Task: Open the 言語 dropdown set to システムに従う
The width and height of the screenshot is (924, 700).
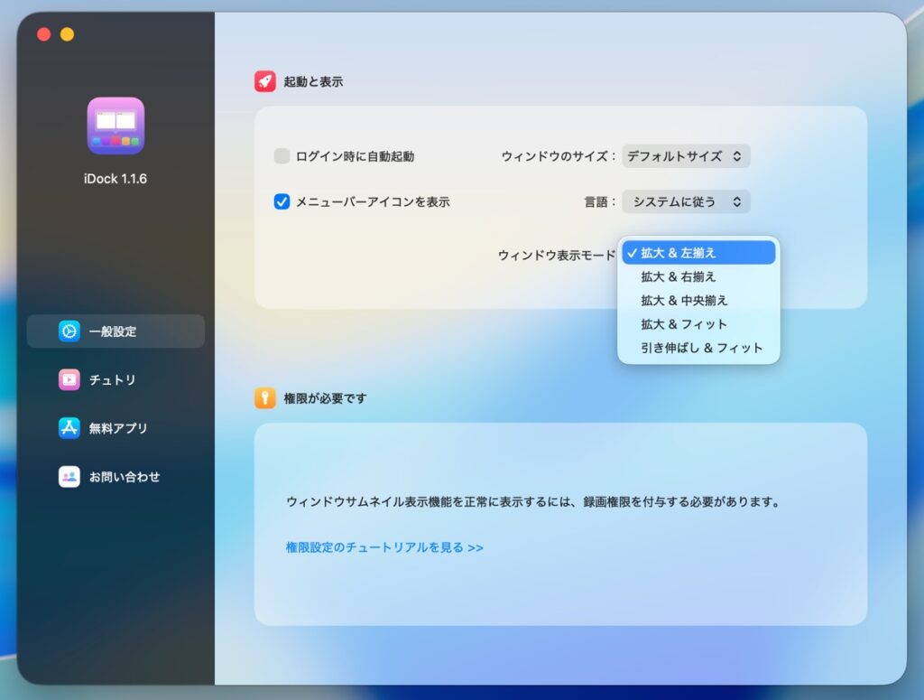Action: click(x=686, y=202)
